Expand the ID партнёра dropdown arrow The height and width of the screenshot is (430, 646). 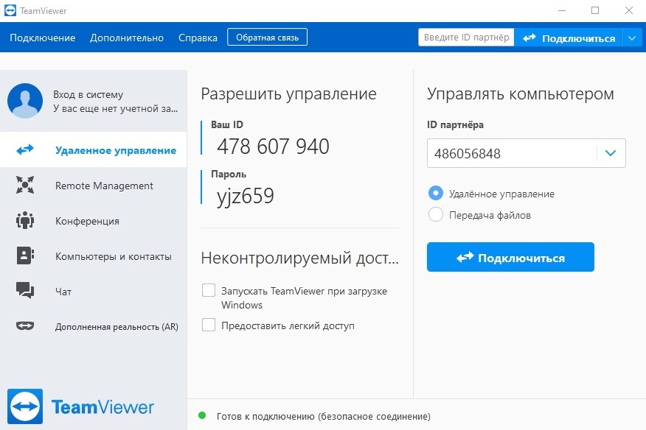tap(611, 153)
